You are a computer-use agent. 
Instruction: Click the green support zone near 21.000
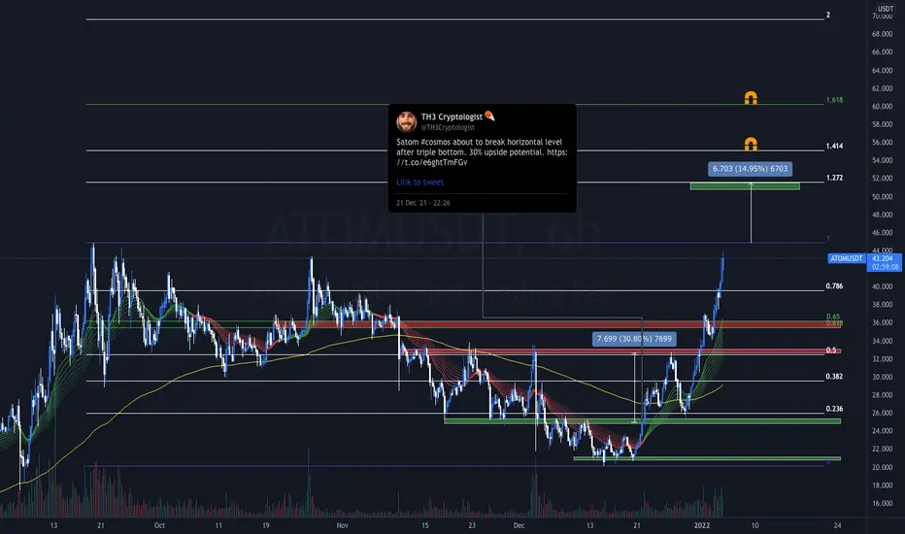point(707,458)
